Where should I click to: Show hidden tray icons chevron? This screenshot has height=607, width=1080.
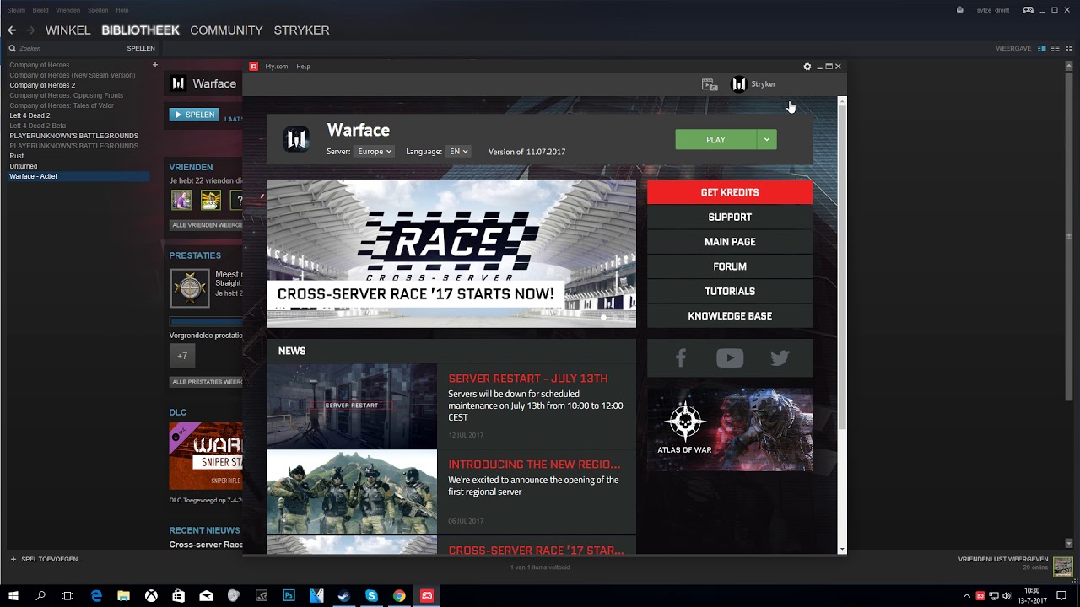967,596
